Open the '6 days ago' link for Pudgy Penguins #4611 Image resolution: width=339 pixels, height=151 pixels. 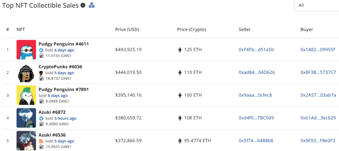[x=64, y=50]
